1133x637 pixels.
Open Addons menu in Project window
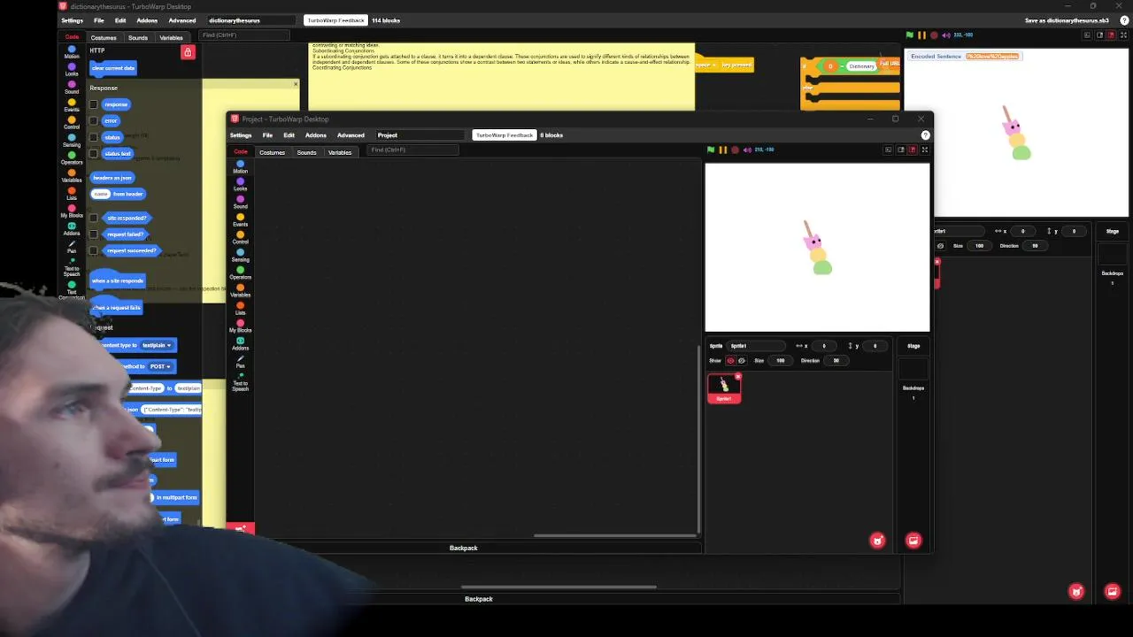click(x=316, y=135)
